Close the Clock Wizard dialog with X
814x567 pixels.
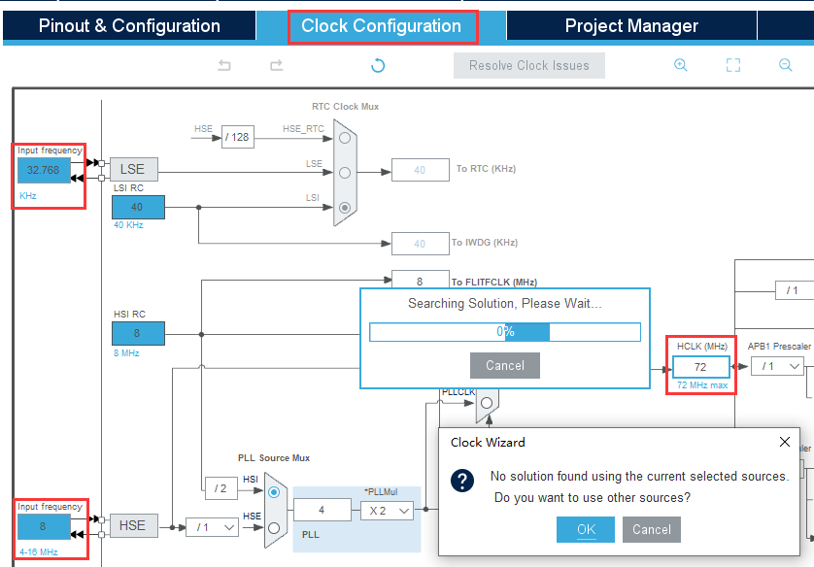[785, 442]
